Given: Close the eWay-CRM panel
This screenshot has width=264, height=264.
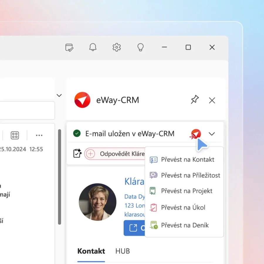Looking at the screenshot, I should coord(212,100).
